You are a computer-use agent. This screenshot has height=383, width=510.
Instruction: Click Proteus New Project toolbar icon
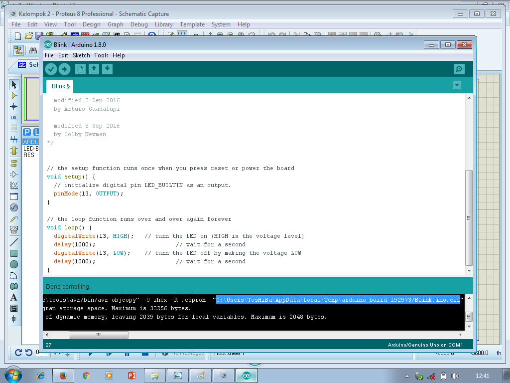(18, 35)
